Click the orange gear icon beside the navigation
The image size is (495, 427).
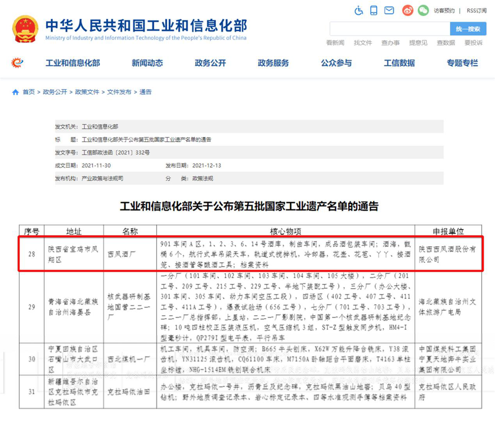(x=17, y=63)
